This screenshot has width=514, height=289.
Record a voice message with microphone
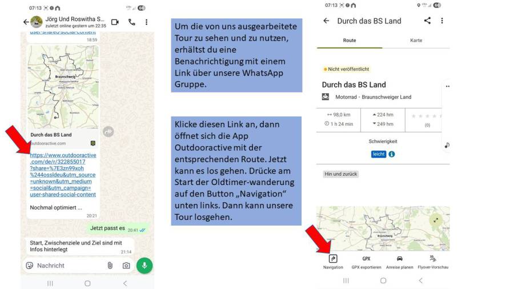pyautogui.click(x=144, y=266)
